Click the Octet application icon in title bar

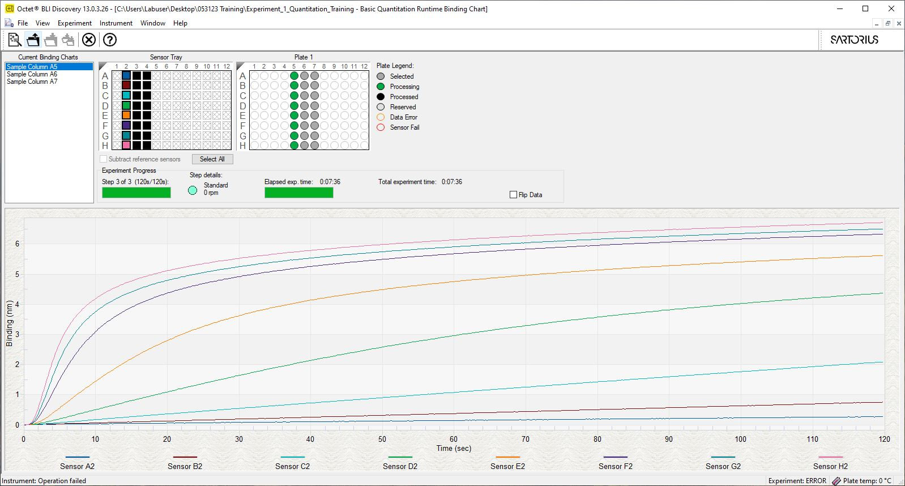pyautogui.click(x=8, y=8)
